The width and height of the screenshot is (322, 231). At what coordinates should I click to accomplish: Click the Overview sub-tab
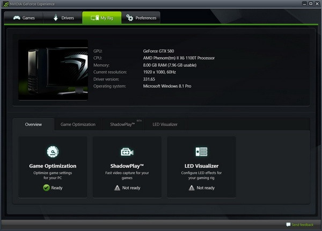(33, 124)
